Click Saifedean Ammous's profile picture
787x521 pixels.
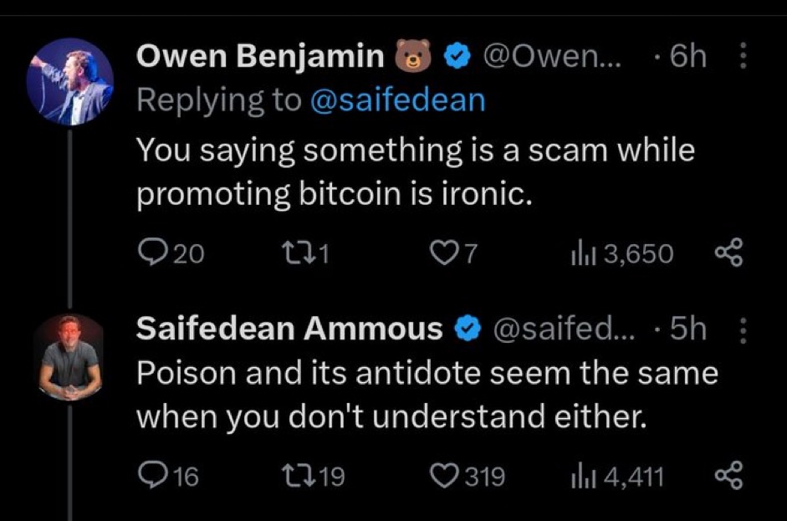70,355
